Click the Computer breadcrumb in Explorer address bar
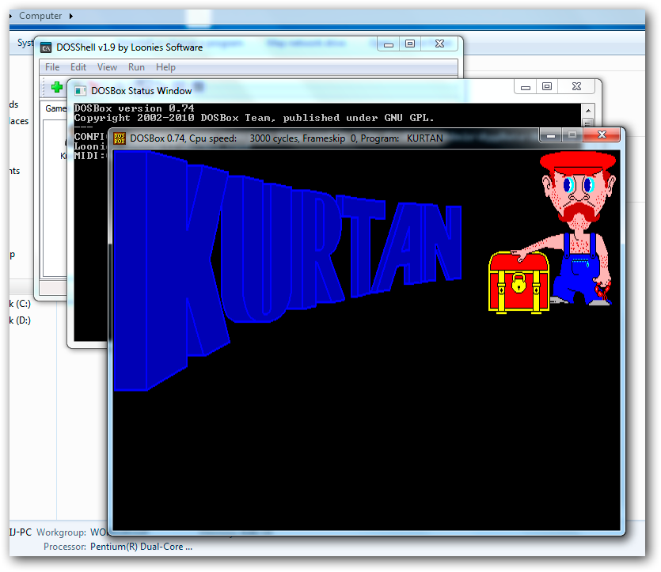This screenshot has height=572, width=661. tap(40, 16)
